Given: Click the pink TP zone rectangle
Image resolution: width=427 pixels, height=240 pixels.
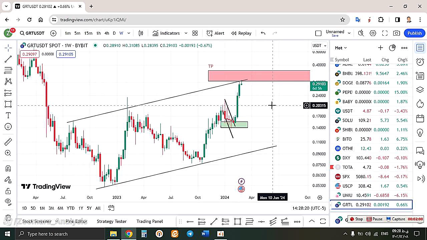Looking at the screenshot, I should pyautogui.click(x=259, y=76).
